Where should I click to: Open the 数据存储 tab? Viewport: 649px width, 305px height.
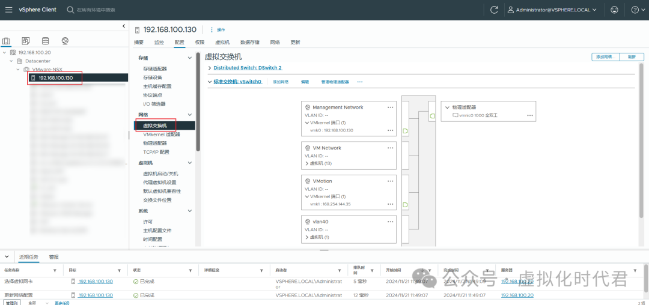249,42
